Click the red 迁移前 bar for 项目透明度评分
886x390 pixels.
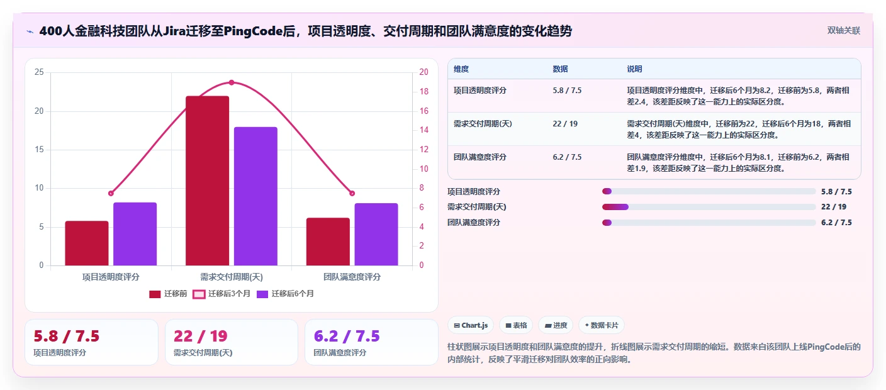[x=87, y=243]
